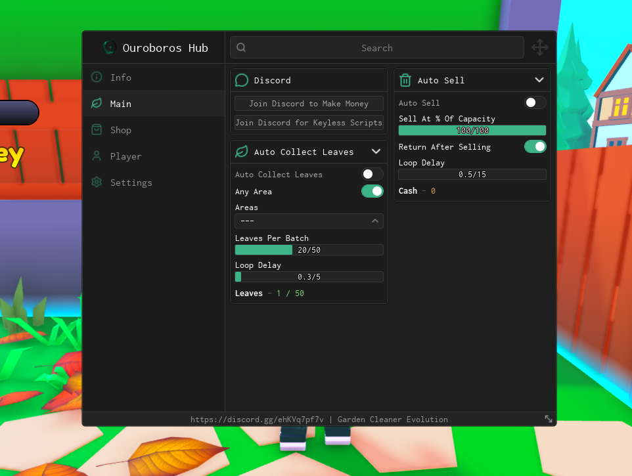Disable the Any Area toggle

(372, 191)
